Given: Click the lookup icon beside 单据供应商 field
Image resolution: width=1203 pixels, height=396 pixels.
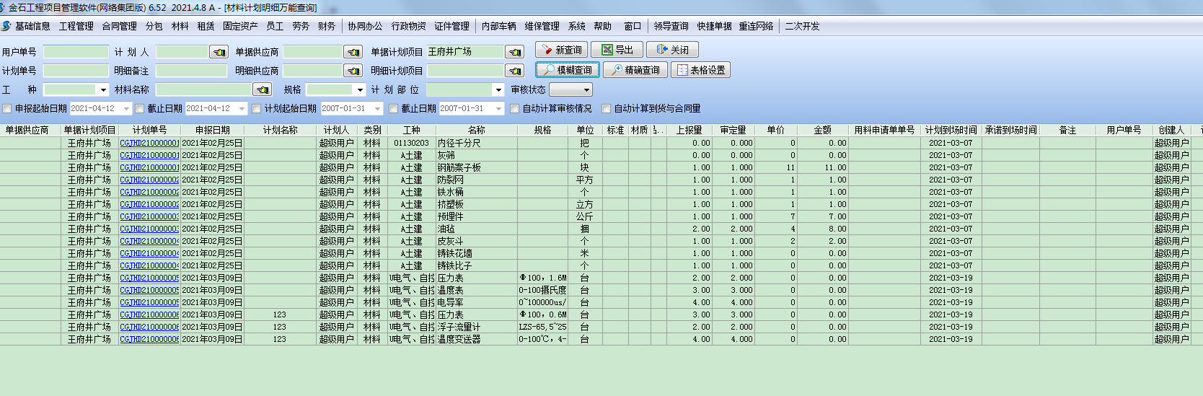Looking at the screenshot, I should [353, 52].
